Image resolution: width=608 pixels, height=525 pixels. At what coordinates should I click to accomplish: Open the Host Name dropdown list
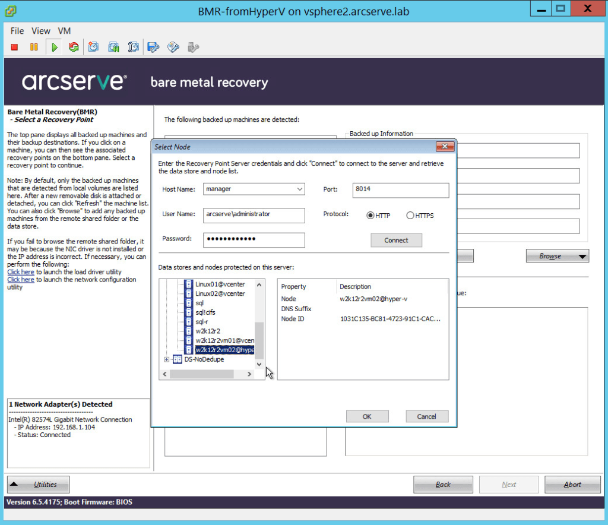coord(300,189)
